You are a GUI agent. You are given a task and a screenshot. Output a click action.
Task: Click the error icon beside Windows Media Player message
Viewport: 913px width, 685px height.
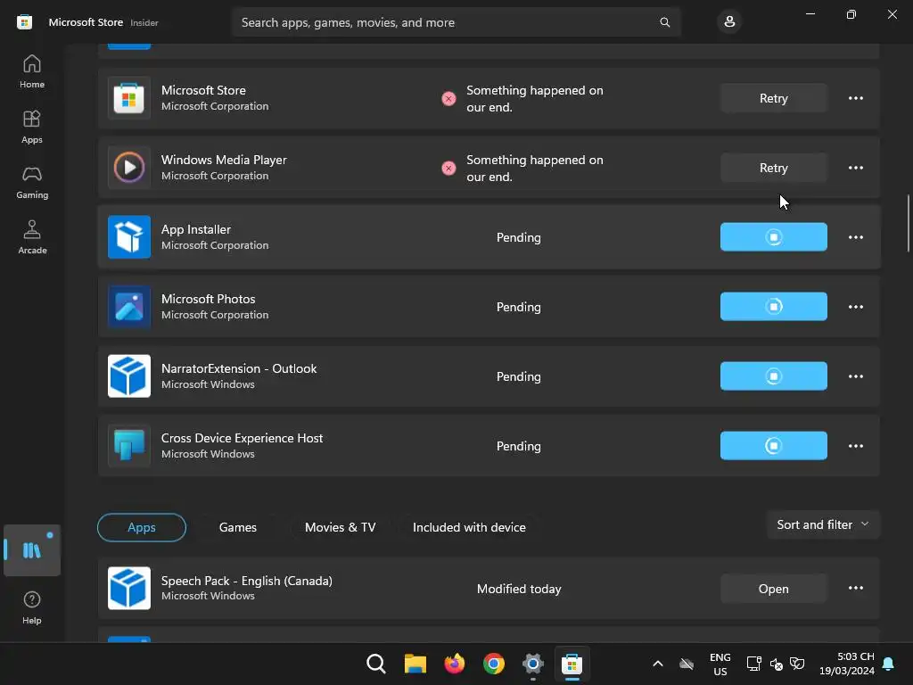tap(448, 169)
